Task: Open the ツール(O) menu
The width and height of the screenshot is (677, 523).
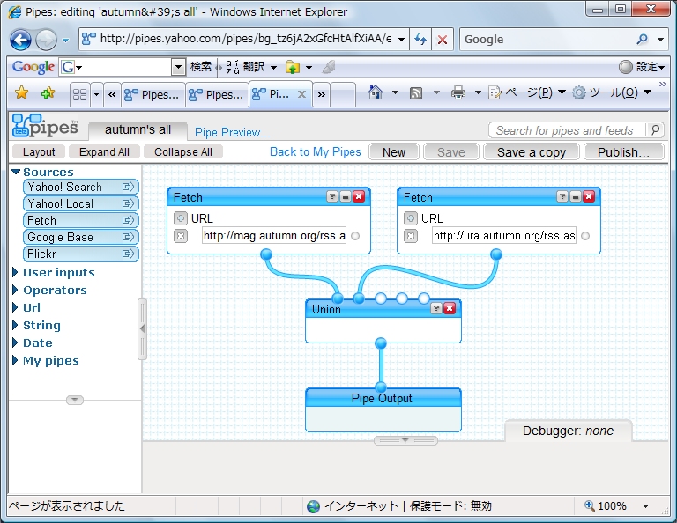Action: tap(612, 92)
